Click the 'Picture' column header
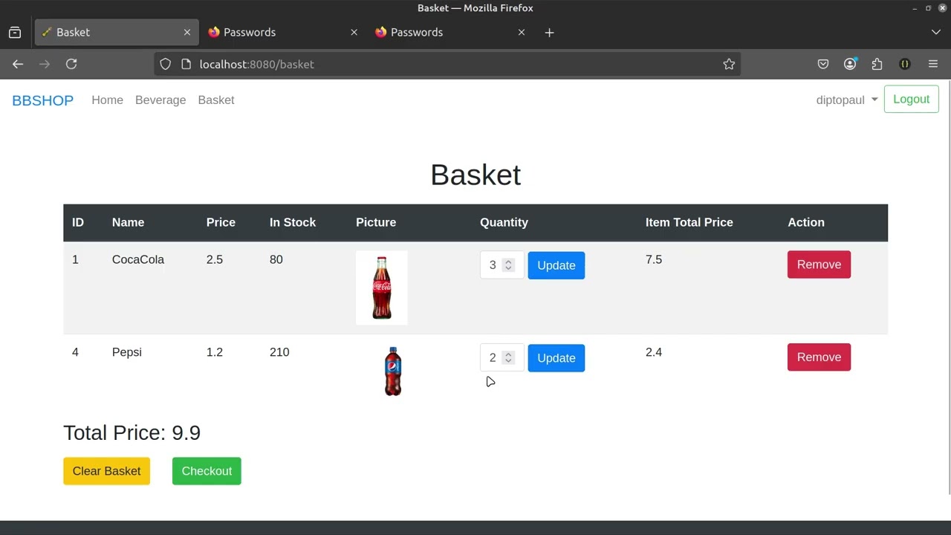This screenshot has width=951, height=535. (376, 223)
